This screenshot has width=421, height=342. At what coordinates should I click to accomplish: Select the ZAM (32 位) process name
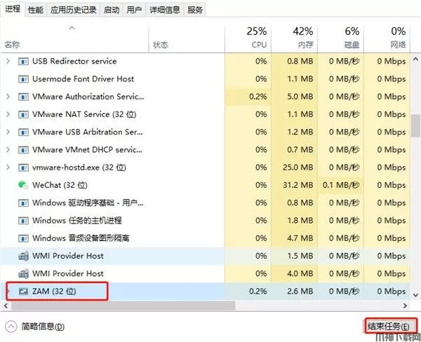point(54,292)
